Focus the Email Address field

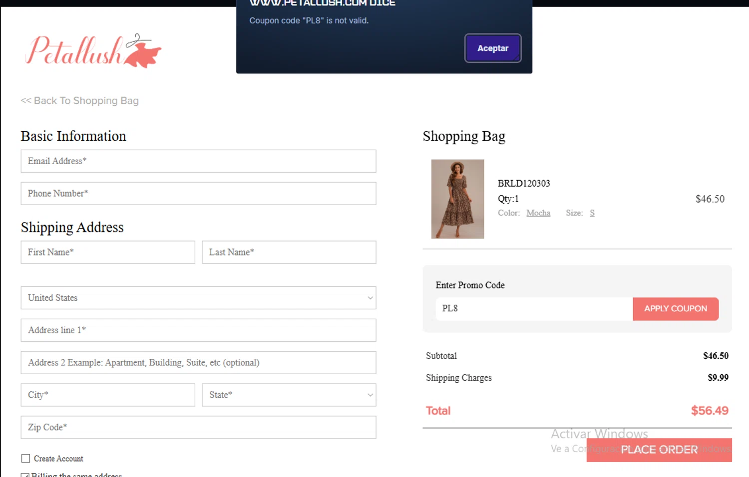198,161
